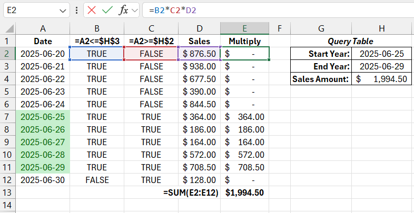Select the Query Table header cell
The image size is (414, 213).
[x=351, y=40]
